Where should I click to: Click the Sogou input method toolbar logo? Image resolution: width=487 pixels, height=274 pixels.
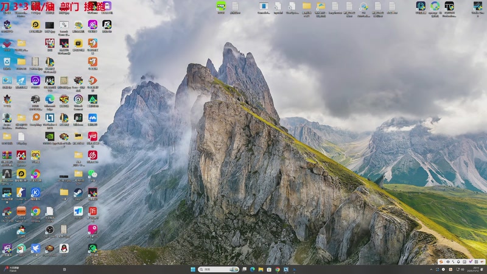pos(441,262)
